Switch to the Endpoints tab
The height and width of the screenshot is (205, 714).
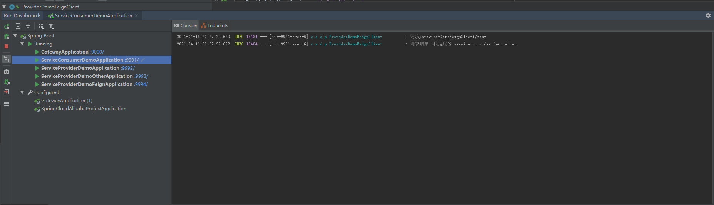[214, 25]
